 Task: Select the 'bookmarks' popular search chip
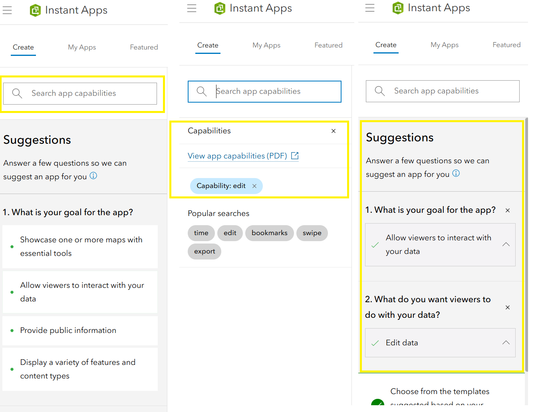269,233
